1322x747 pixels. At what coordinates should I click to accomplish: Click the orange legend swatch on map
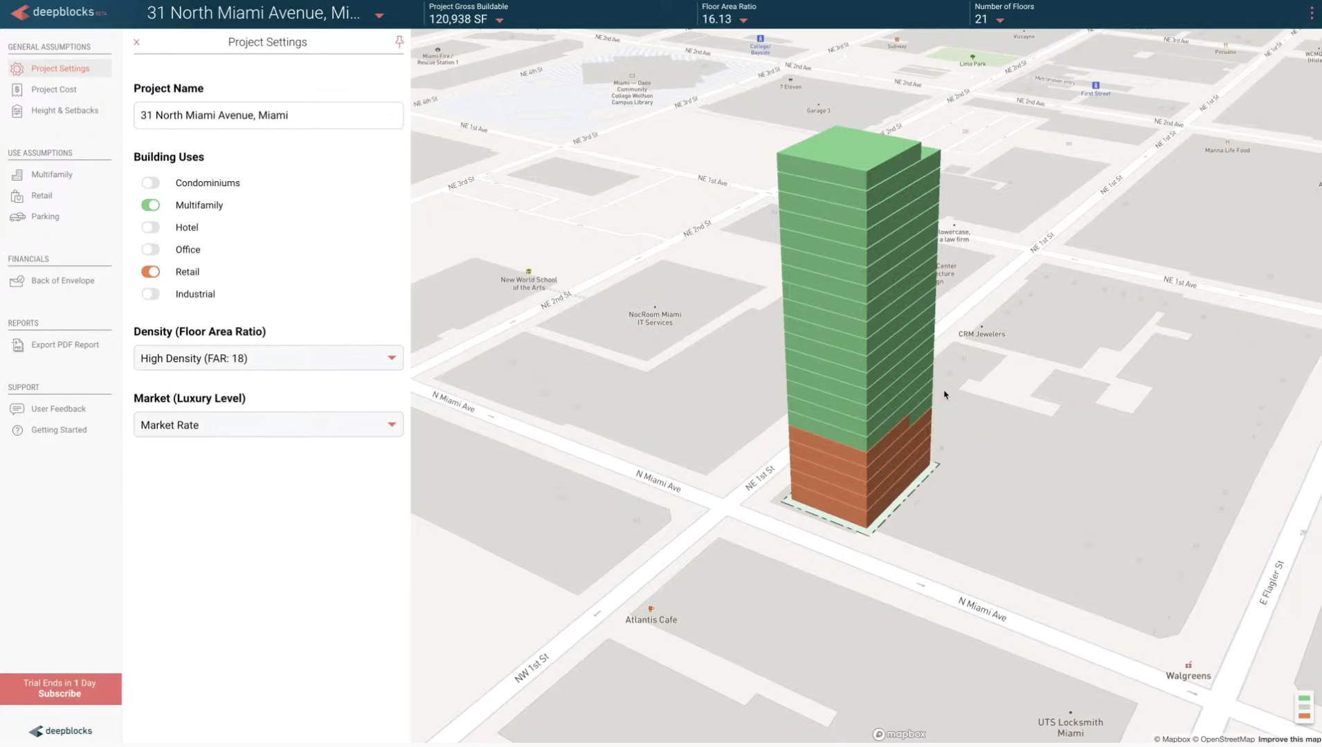pos(1304,716)
